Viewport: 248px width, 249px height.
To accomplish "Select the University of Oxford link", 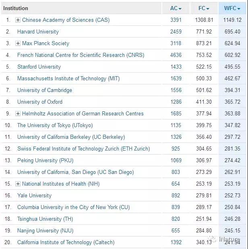I will pyautogui.click(x=40, y=102).
